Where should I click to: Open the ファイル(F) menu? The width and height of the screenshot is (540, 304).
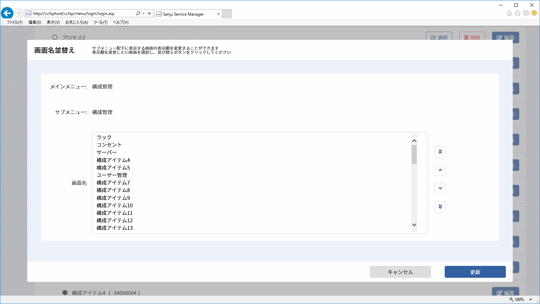tap(15, 22)
